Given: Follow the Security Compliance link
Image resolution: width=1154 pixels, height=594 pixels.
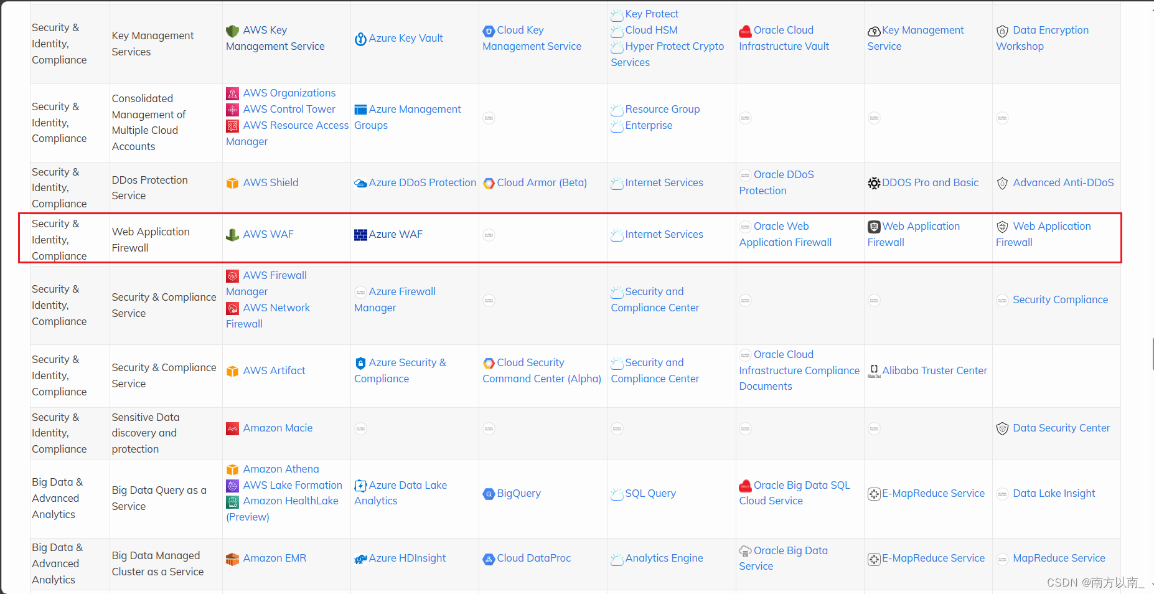Looking at the screenshot, I should [x=1060, y=300].
